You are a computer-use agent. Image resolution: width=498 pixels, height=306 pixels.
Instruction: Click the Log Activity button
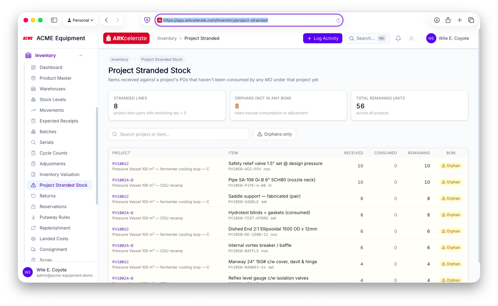323,38
